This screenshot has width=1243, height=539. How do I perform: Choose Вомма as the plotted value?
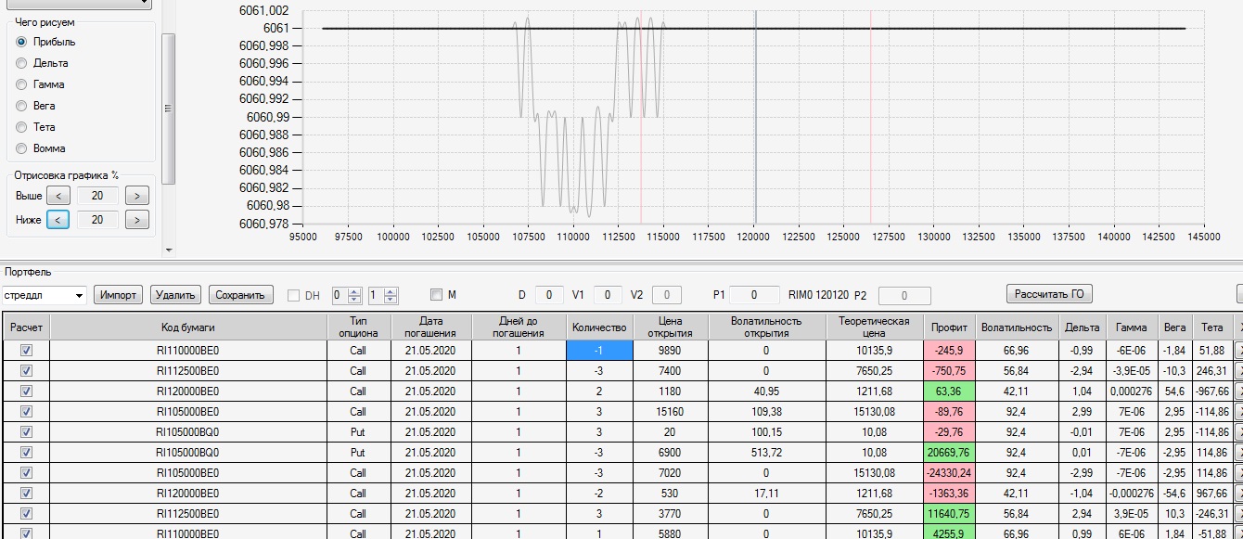[21, 148]
